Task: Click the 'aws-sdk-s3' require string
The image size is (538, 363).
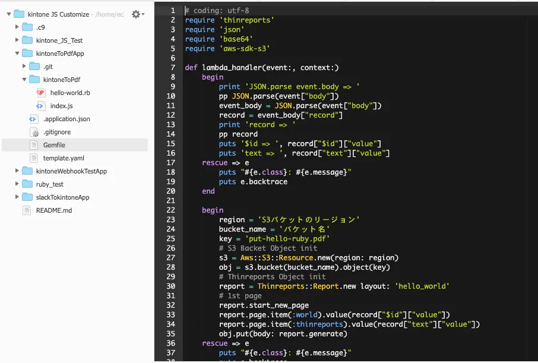Action: coord(245,49)
